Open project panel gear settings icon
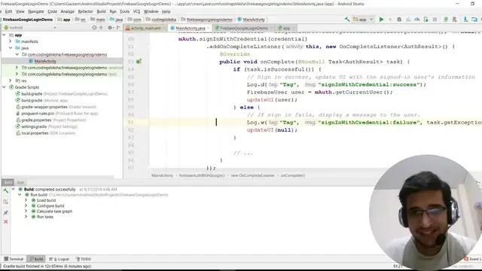This screenshot has height=271, width=482. pyautogui.click(x=110, y=27)
